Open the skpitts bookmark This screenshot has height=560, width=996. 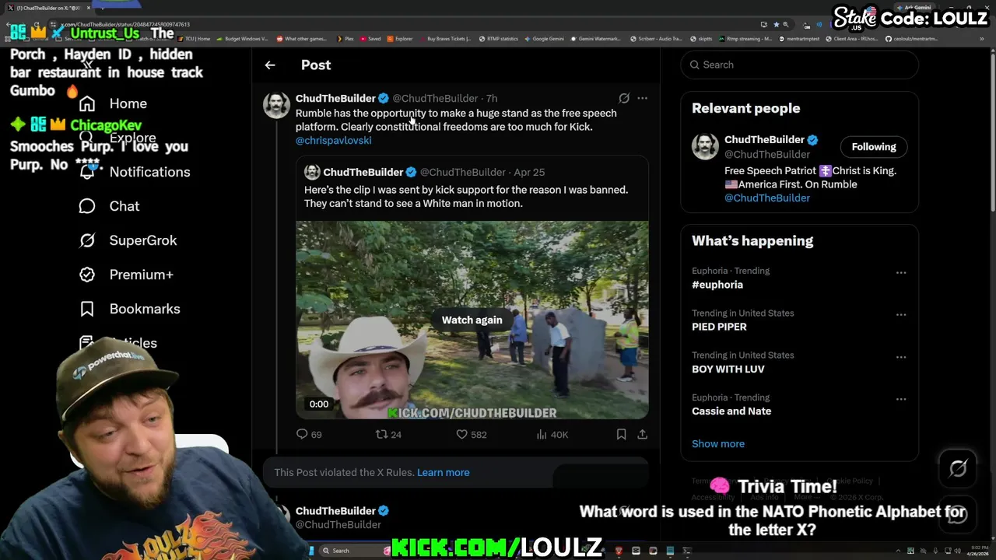(x=700, y=39)
